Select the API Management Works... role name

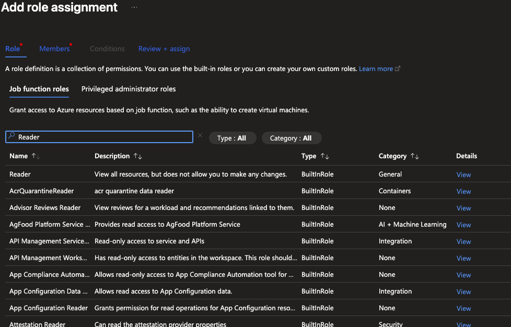[x=48, y=258]
